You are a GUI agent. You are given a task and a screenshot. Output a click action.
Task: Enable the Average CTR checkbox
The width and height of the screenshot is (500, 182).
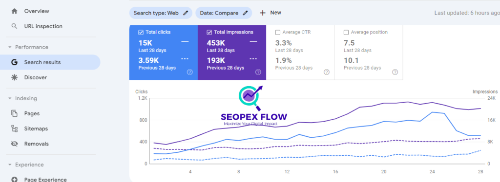tap(277, 32)
